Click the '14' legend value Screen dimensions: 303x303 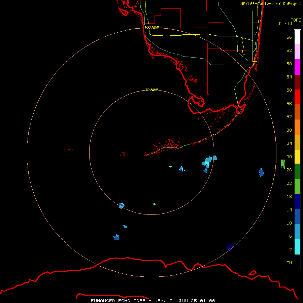pyautogui.click(x=289, y=210)
